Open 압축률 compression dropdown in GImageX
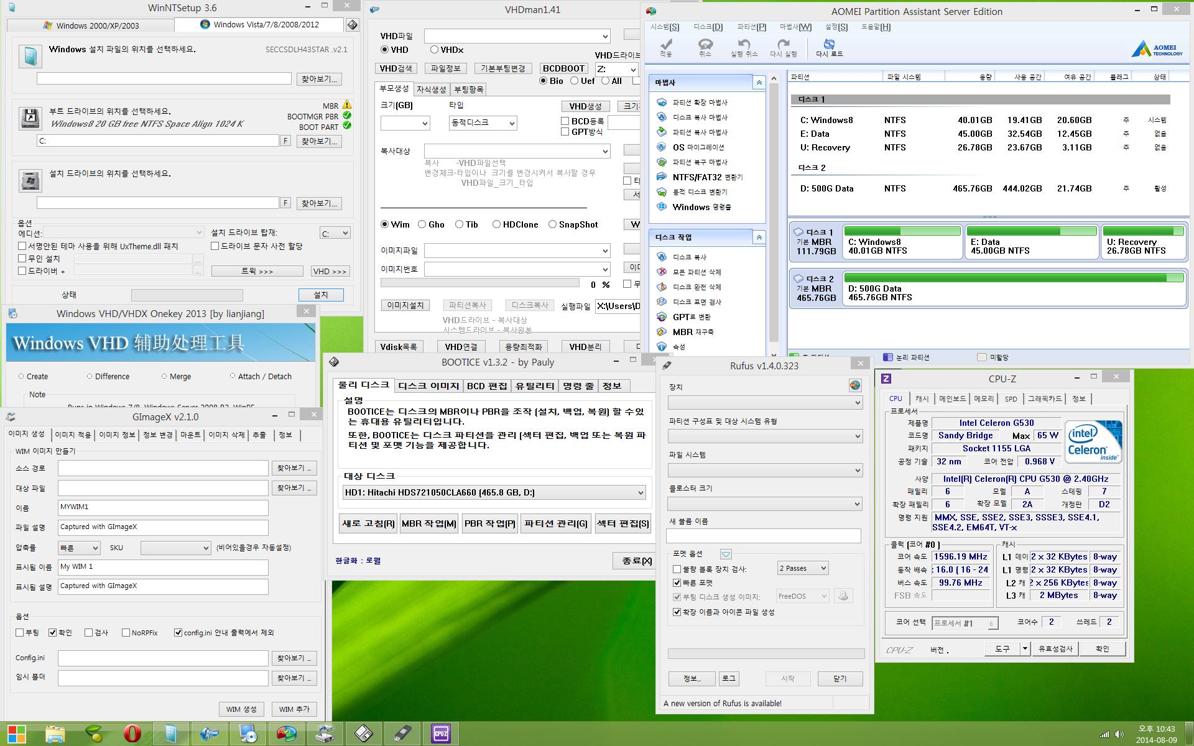1194x746 pixels. pyautogui.click(x=79, y=548)
